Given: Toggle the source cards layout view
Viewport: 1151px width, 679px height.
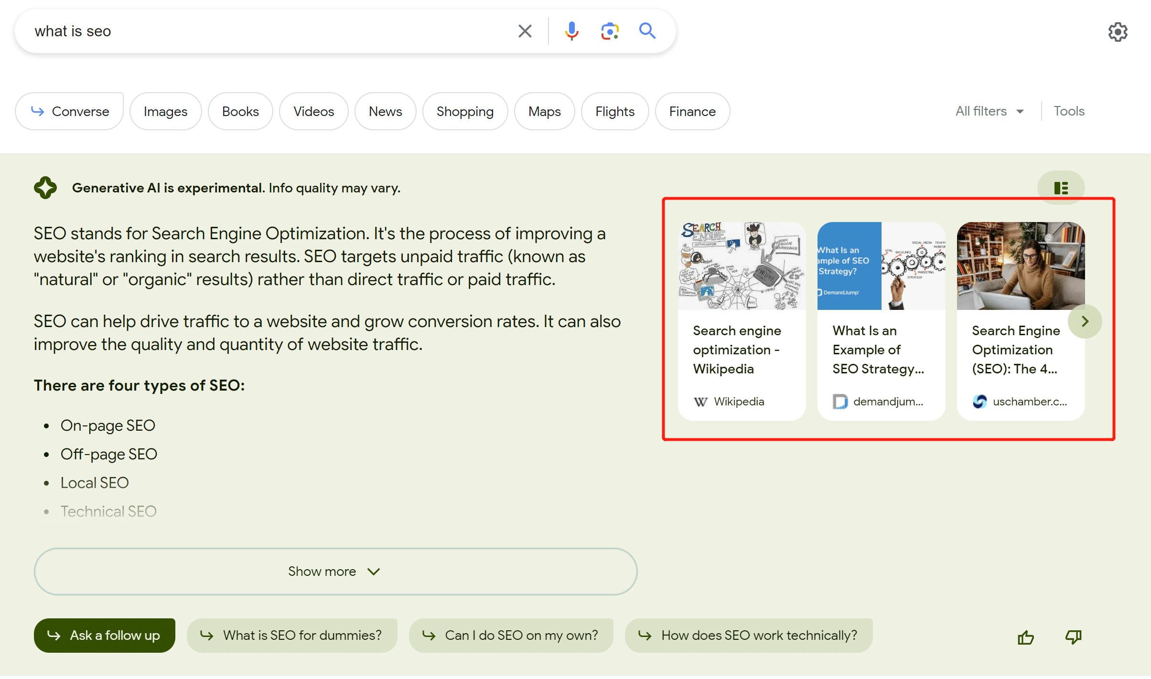Looking at the screenshot, I should pos(1061,188).
